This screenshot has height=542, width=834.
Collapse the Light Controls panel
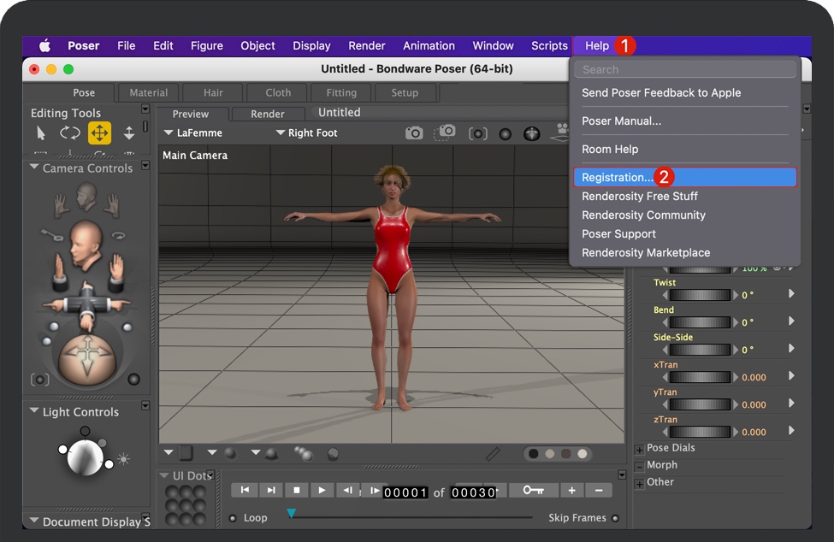coord(34,410)
